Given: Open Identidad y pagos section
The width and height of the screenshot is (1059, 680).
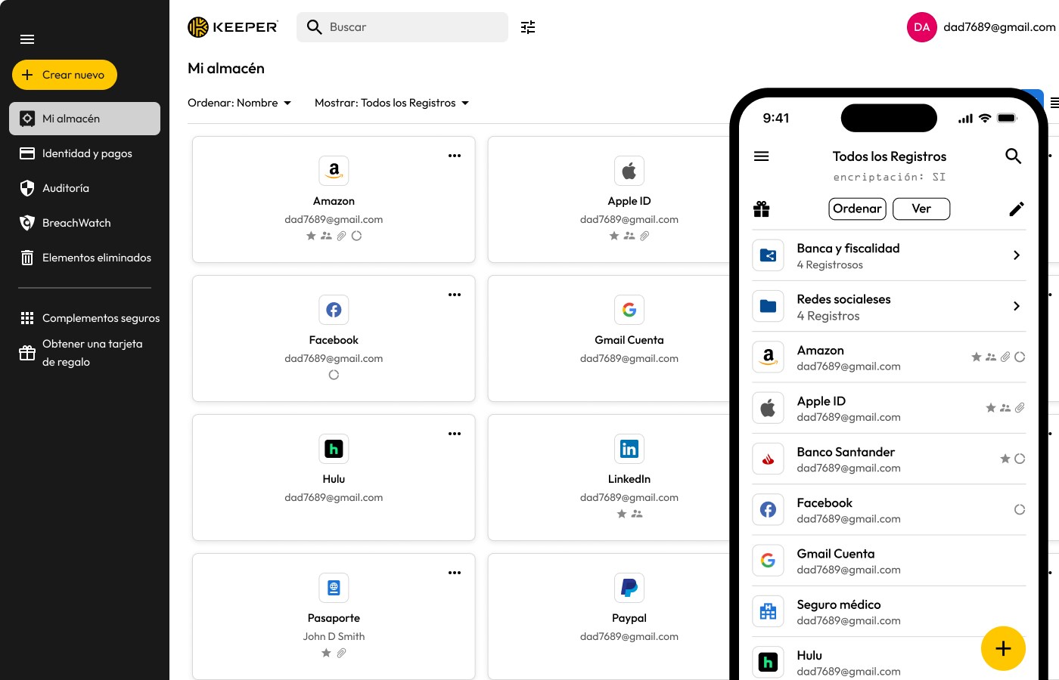Looking at the screenshot, I should tap(85, 153).
